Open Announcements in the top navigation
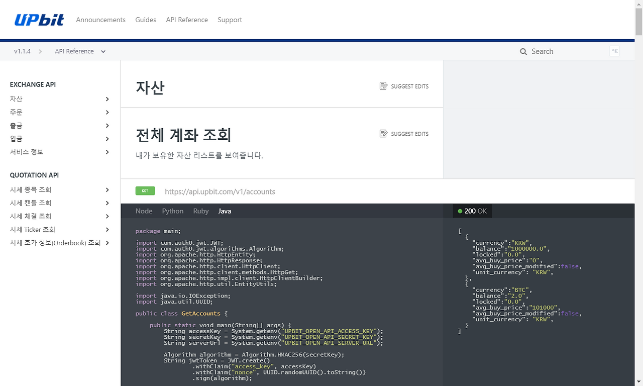643x386 pixels. pos(100,20)
